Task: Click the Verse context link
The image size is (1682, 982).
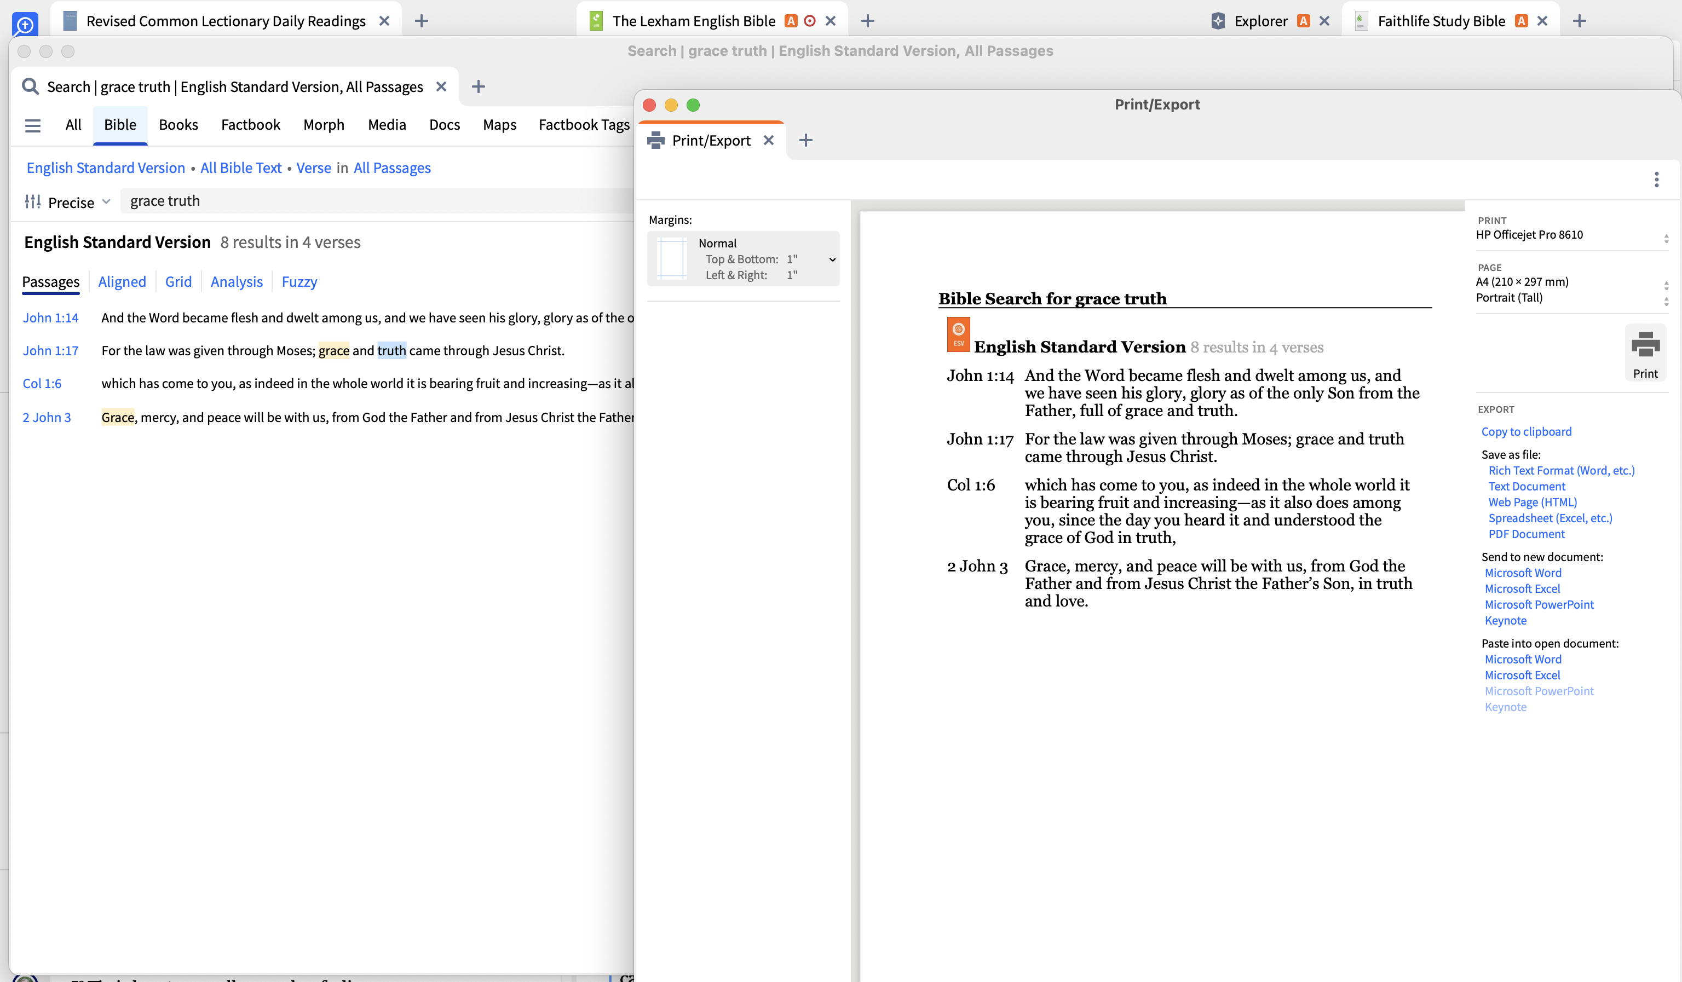Action: click(314, 168)
